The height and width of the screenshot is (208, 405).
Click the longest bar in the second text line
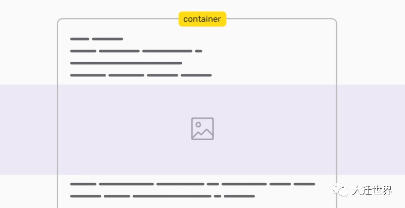point(167,51)
